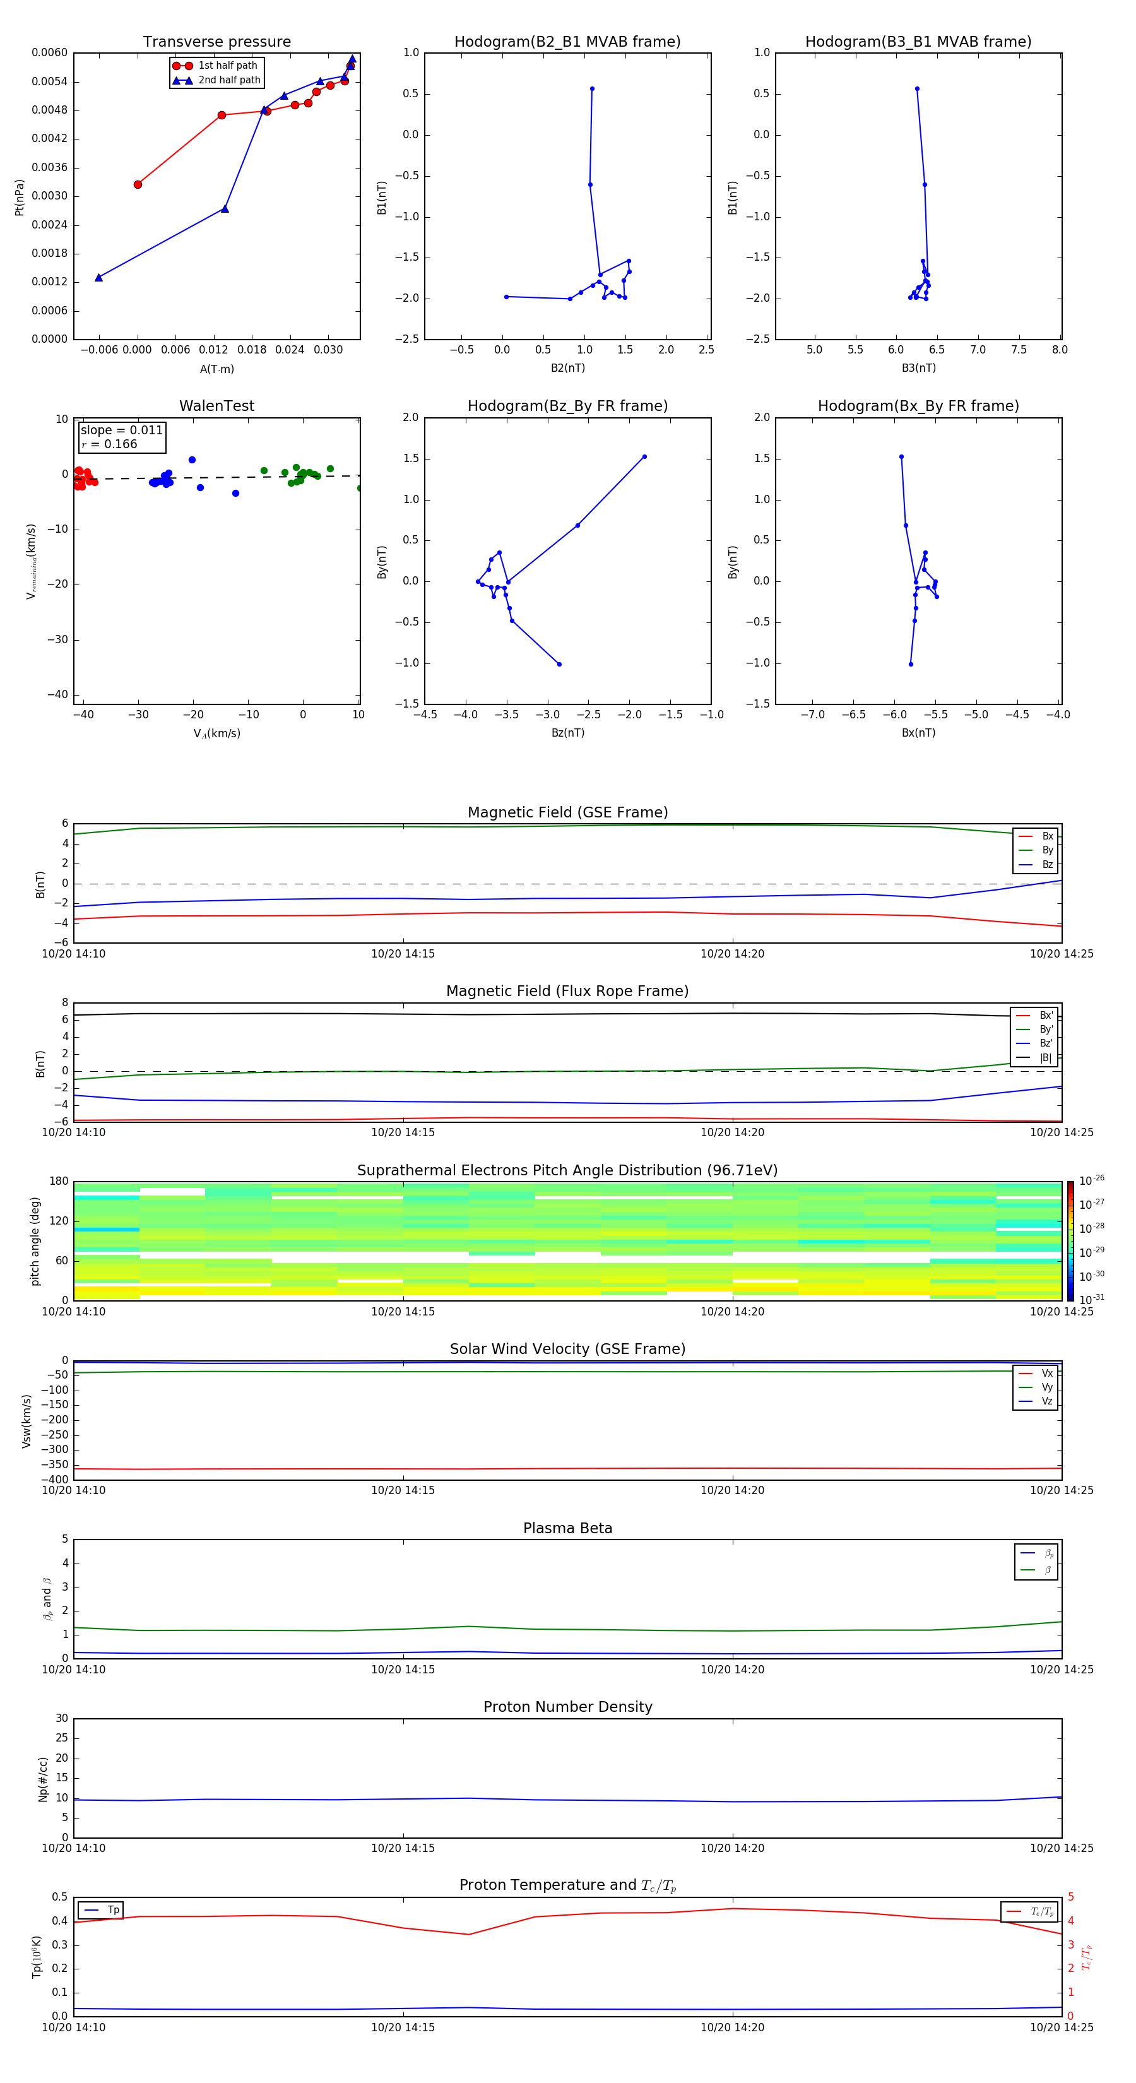Select the Bx legend entry in GSE plot
This screenshot has width=1136, height=2083.
(x=1036, y=836)
